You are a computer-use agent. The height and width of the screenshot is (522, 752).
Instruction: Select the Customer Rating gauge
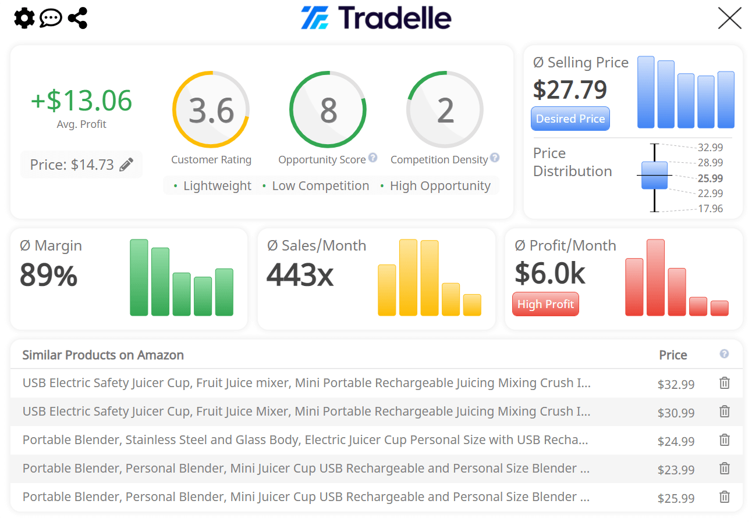pyautogui.click(x=211, y=109)
